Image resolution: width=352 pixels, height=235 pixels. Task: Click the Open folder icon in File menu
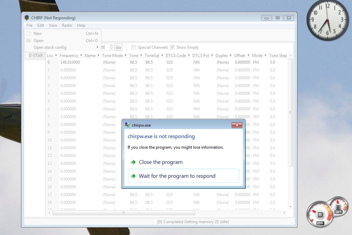pos(28,41)
